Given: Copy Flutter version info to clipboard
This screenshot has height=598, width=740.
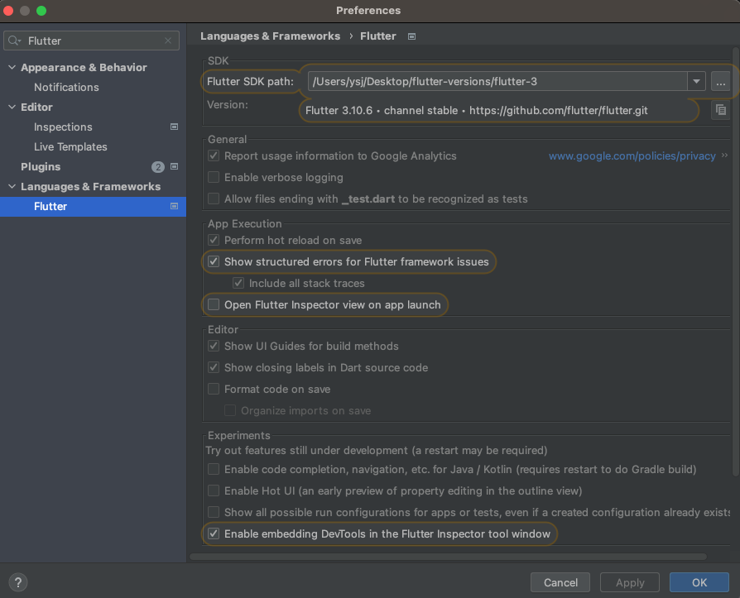Looking at the screenshot, I should 721,110.
